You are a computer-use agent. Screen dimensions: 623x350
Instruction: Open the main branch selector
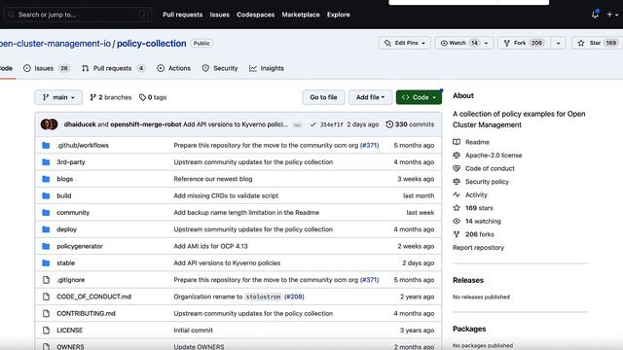tap(58, 97)
